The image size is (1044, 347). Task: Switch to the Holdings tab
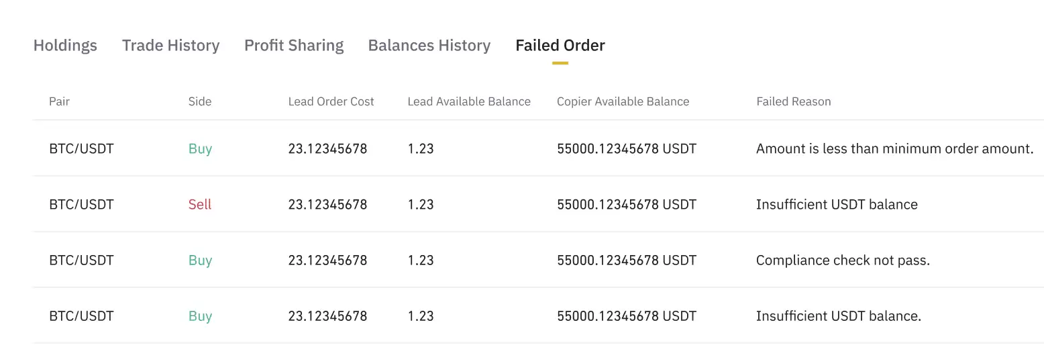coord(65,46)
